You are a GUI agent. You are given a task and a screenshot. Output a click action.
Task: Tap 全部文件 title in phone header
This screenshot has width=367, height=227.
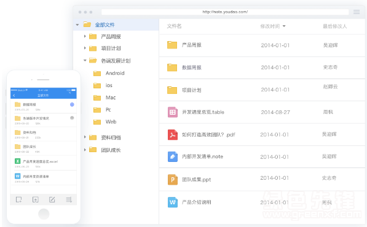click(x=43, y=95)
